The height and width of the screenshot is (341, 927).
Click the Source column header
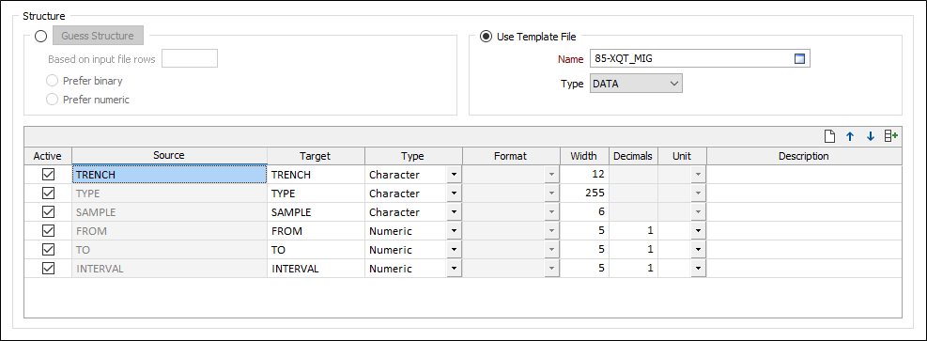pyautogui.click(x=169, y=155)
